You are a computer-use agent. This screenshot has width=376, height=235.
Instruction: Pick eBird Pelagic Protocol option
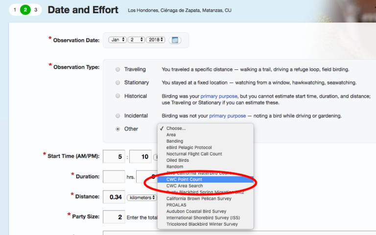click(x=189, y=148)
